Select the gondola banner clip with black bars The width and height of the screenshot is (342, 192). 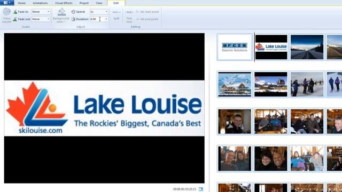tap(271, 84)
